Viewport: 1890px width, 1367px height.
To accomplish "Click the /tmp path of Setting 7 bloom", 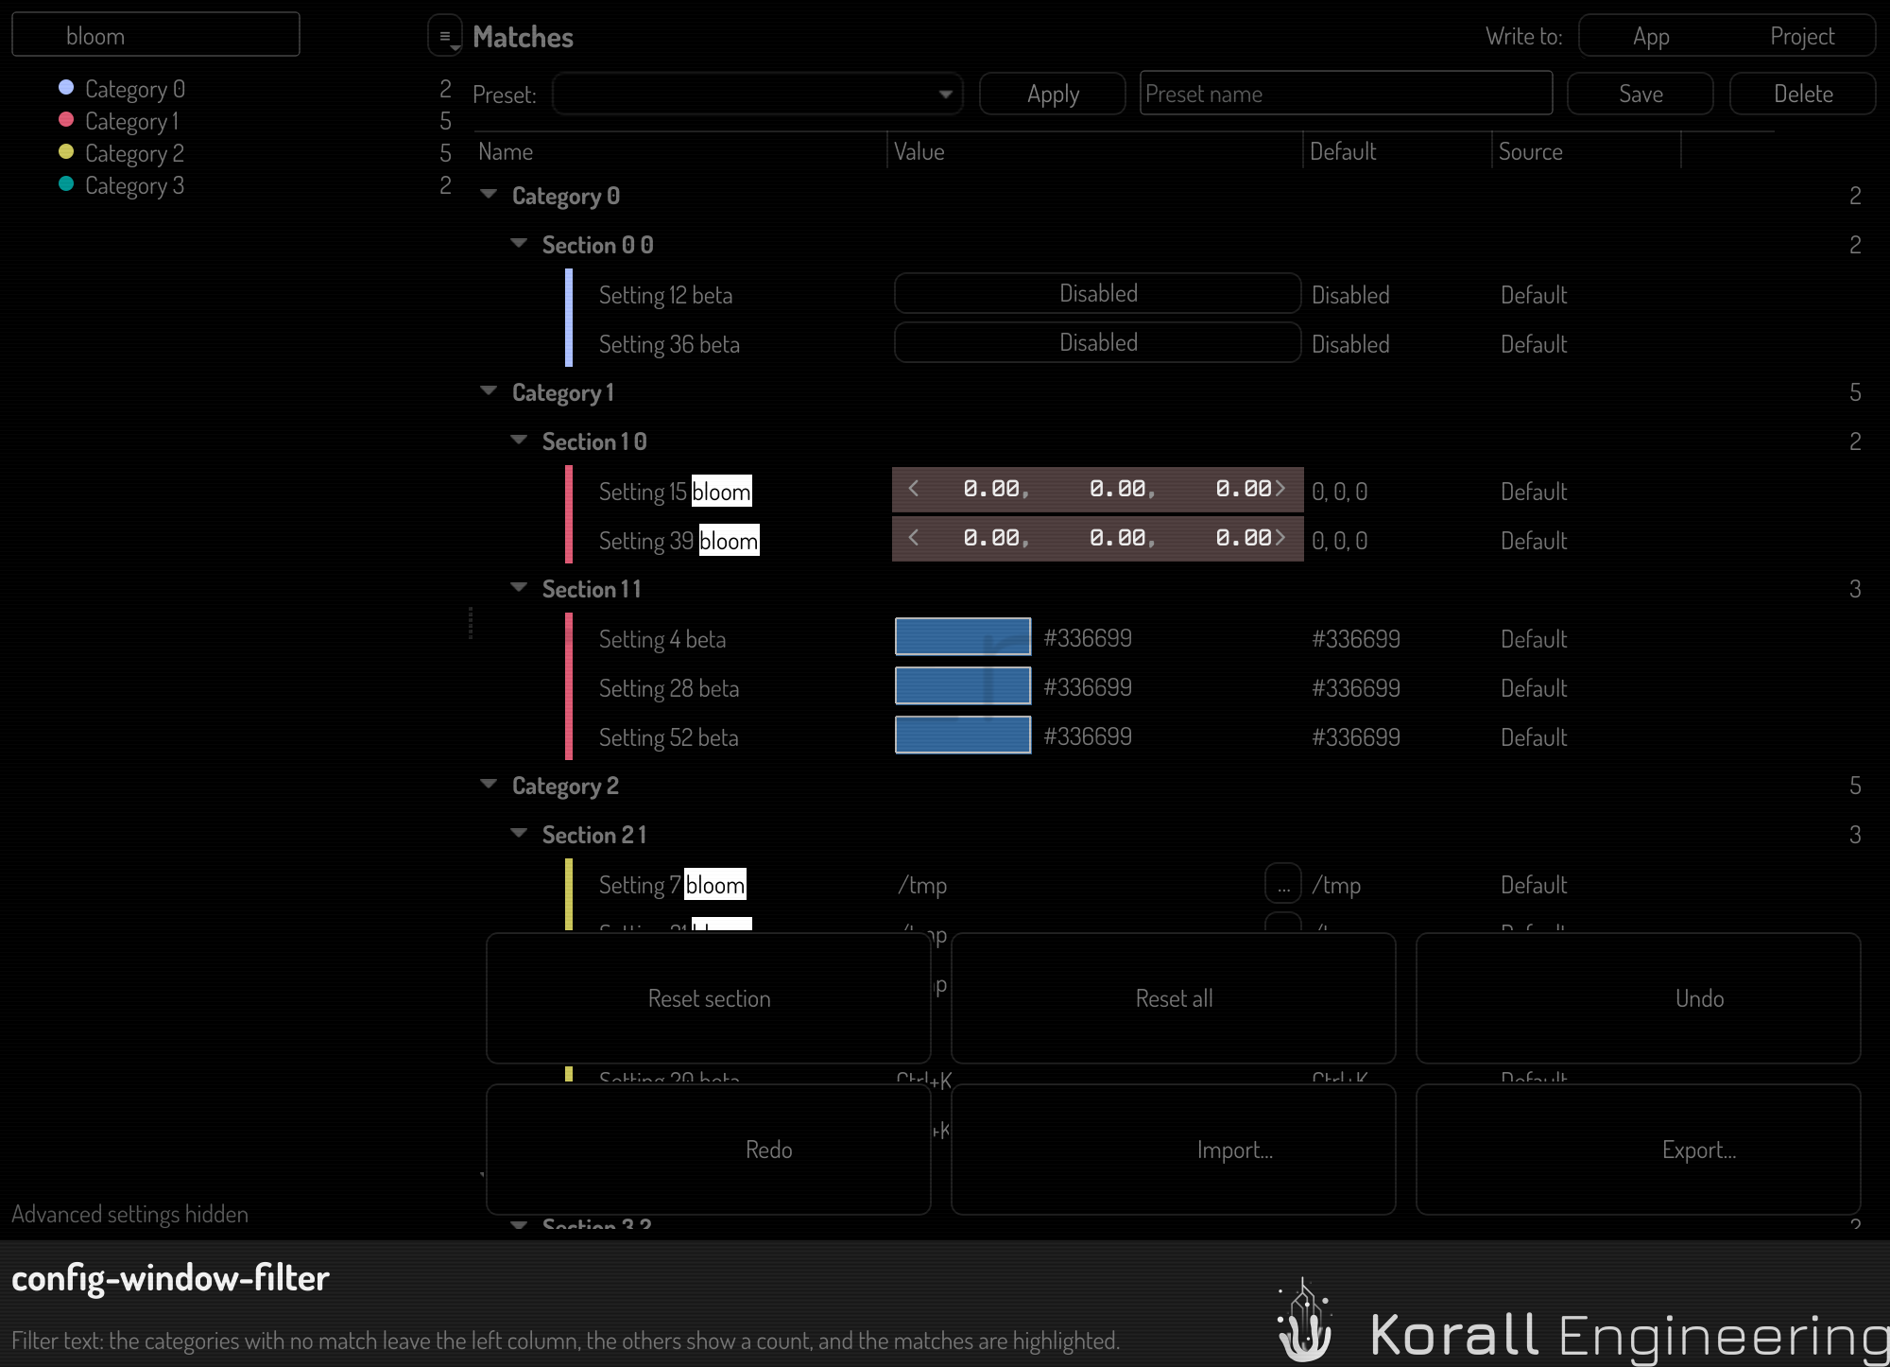I will coord(922,885).
